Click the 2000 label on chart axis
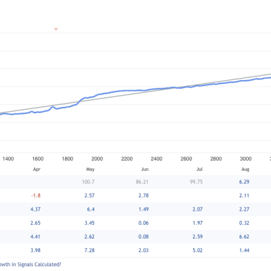Image resolution: width=271 pixels, height=271 pixels. coord(97,159)
